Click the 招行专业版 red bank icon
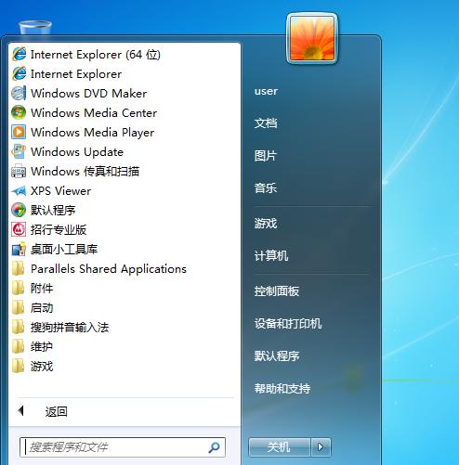The height and width of the screenshot is (465, 459). click(x=19, y=230)
